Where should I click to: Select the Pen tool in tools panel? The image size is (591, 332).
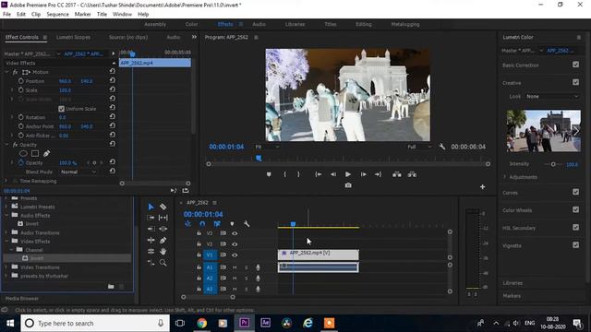[x=163, y=240]
